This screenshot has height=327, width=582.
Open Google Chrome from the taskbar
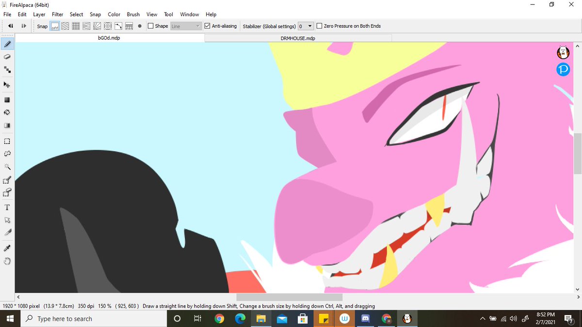click(219, 319)
